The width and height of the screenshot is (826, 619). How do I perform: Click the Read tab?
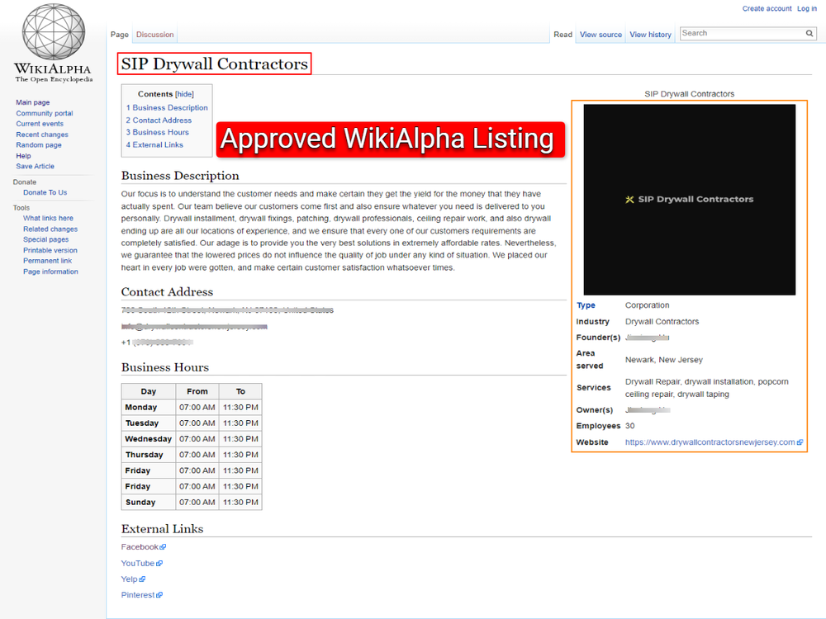coord(563,34)
